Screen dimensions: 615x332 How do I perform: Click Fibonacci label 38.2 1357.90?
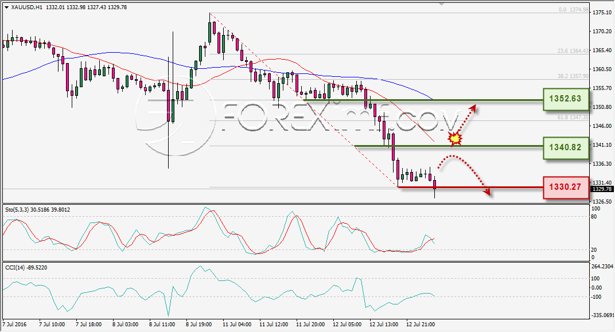point(573,76)
